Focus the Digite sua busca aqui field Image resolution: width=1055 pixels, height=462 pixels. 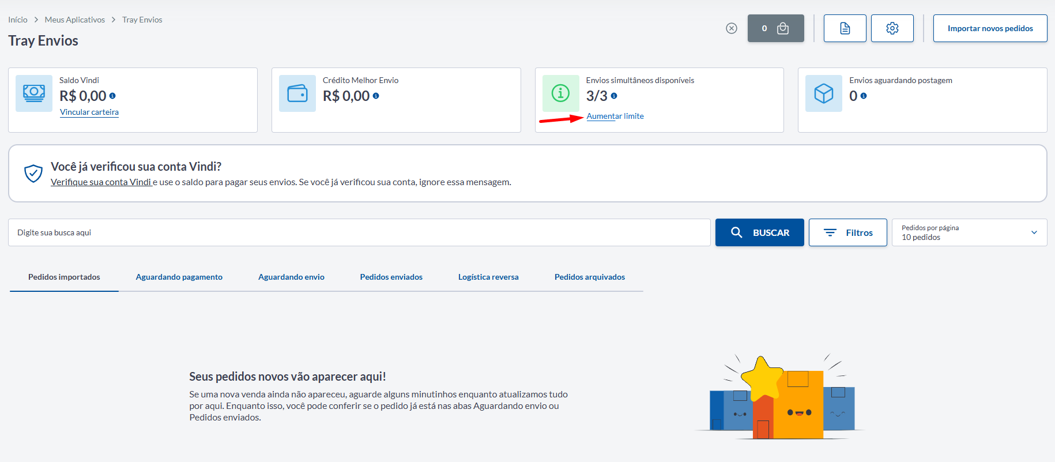click(x=359, y=232)
